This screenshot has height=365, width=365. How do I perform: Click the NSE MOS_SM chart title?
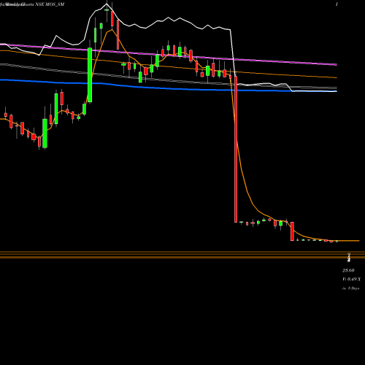click(50, 4)
